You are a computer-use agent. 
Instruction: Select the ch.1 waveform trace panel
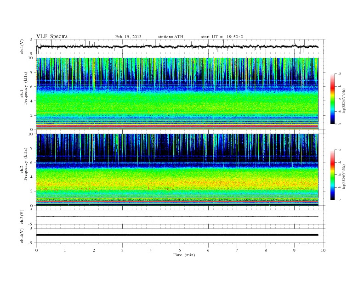point(180,46)
